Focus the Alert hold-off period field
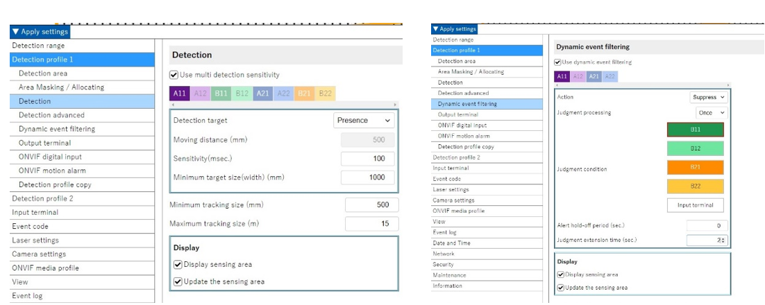 [x=707, y=226]
